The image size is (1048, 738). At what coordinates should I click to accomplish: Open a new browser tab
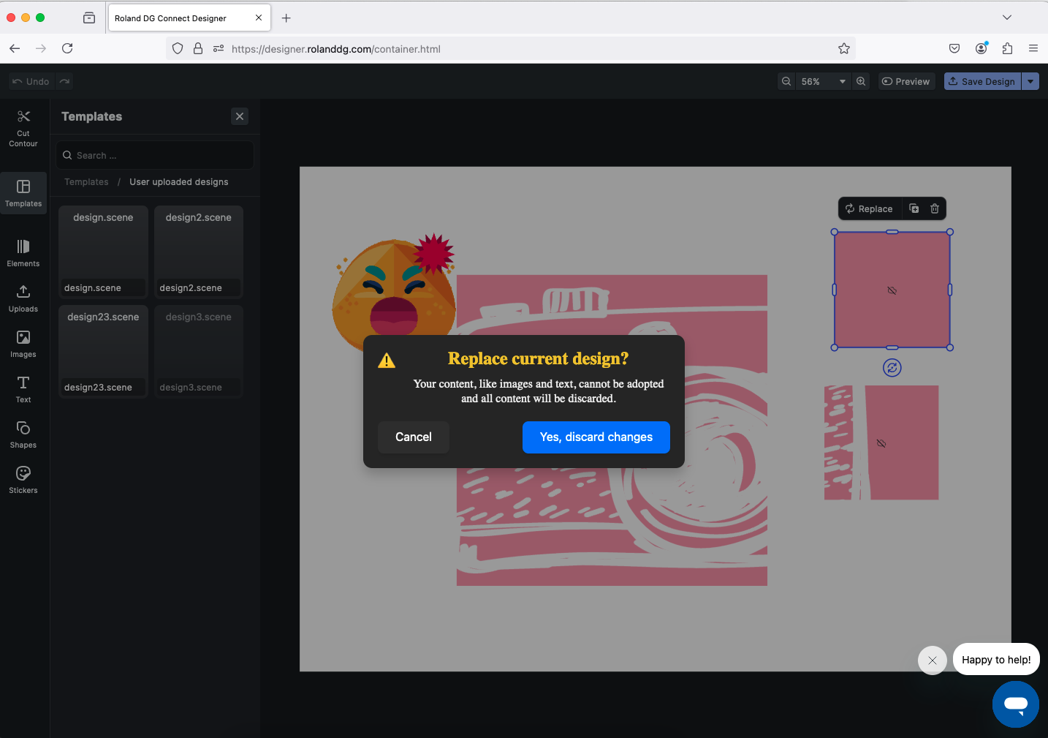(x=286, y=18)
